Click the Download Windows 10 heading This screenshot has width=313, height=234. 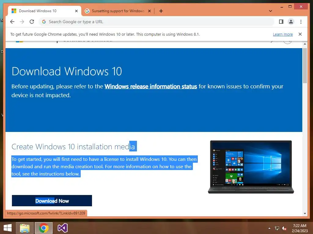67,71
